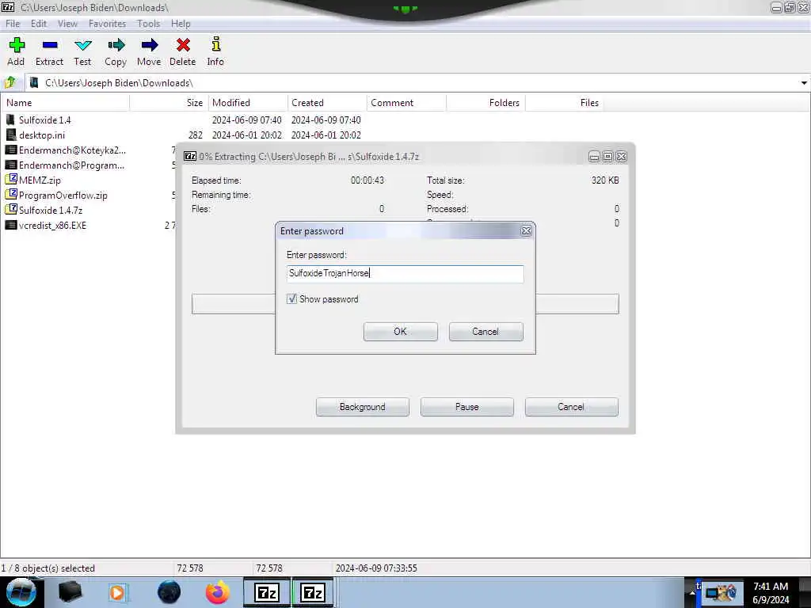The image size is (811, 608).
Task: Switch to the second 7-Zip taskbar window
Action: [x=313, y=592]
